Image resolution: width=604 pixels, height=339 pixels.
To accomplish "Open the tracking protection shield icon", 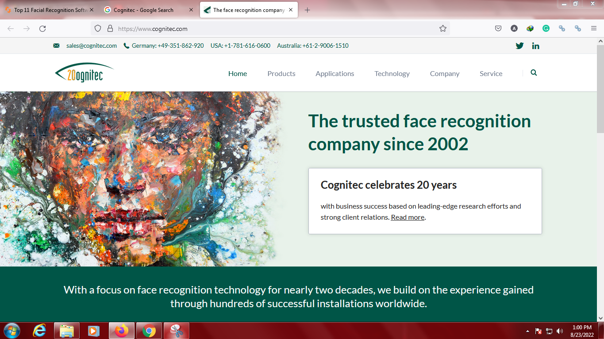I will pyautogui.click(x=98, y=28).
